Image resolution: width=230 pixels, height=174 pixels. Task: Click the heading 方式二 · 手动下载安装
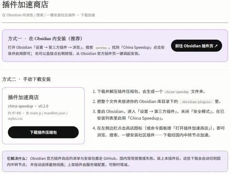point(26,79)
